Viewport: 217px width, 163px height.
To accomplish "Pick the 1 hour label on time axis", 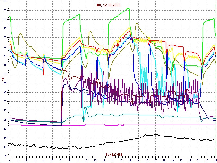I will (x=18, y=161).
